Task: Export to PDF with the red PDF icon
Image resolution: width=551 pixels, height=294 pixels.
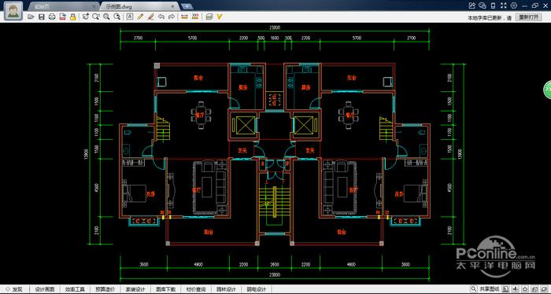Action: coord(62,17)
